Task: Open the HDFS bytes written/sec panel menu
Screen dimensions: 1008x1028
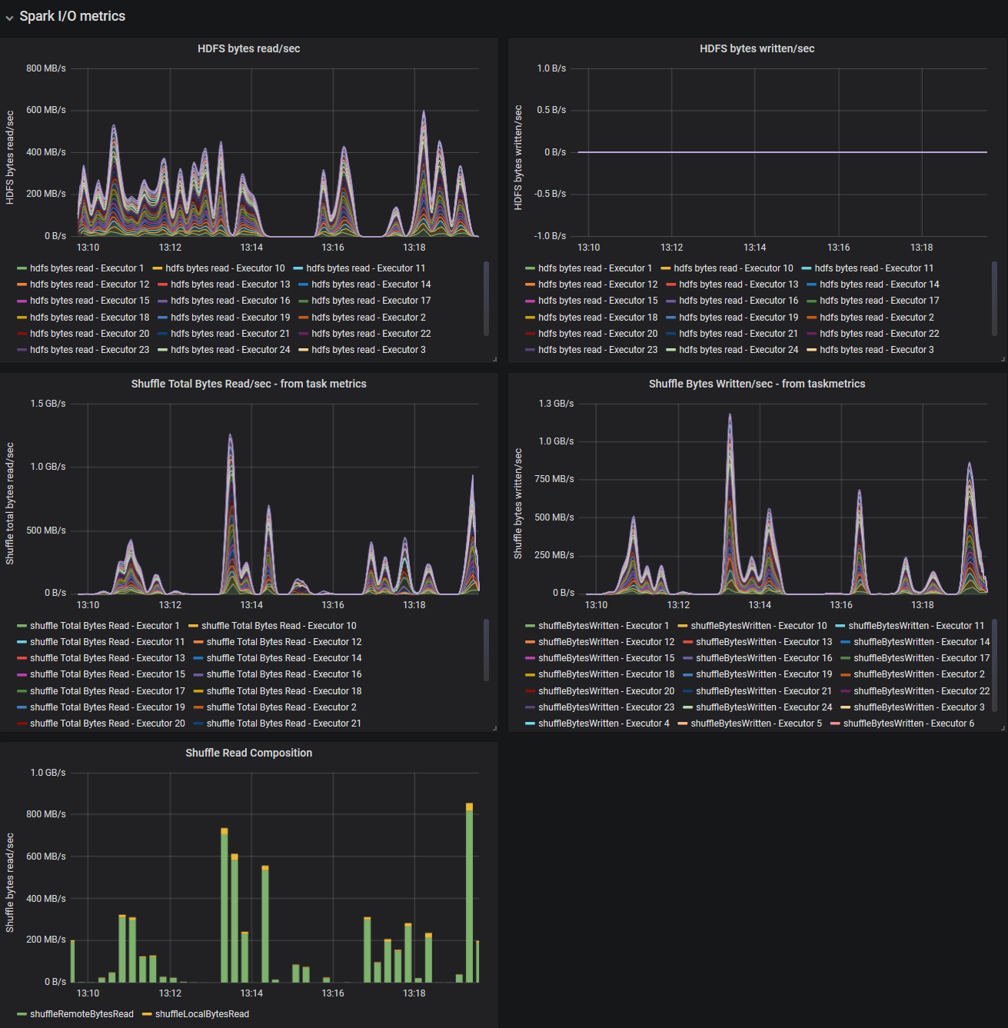Action: (x=757, y=48)
